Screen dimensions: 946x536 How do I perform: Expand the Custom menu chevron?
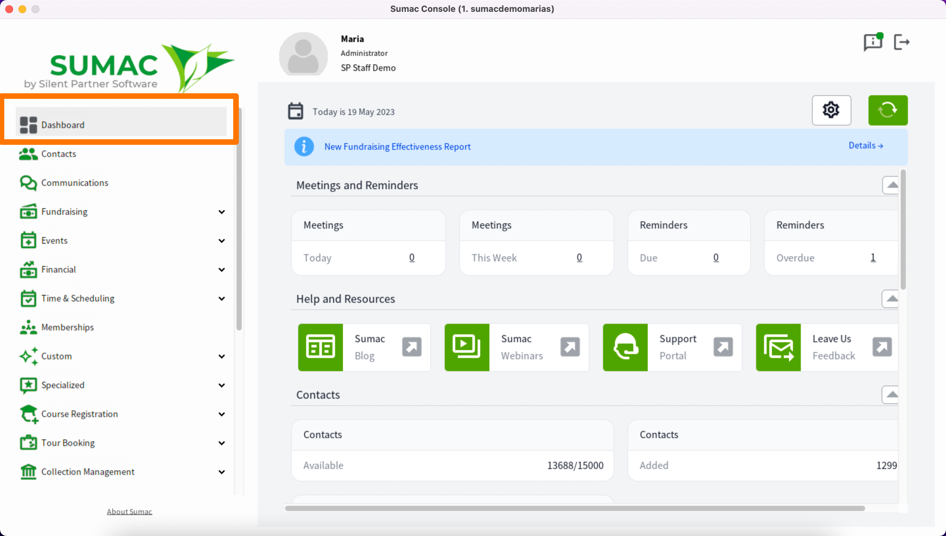coord(222,356)
